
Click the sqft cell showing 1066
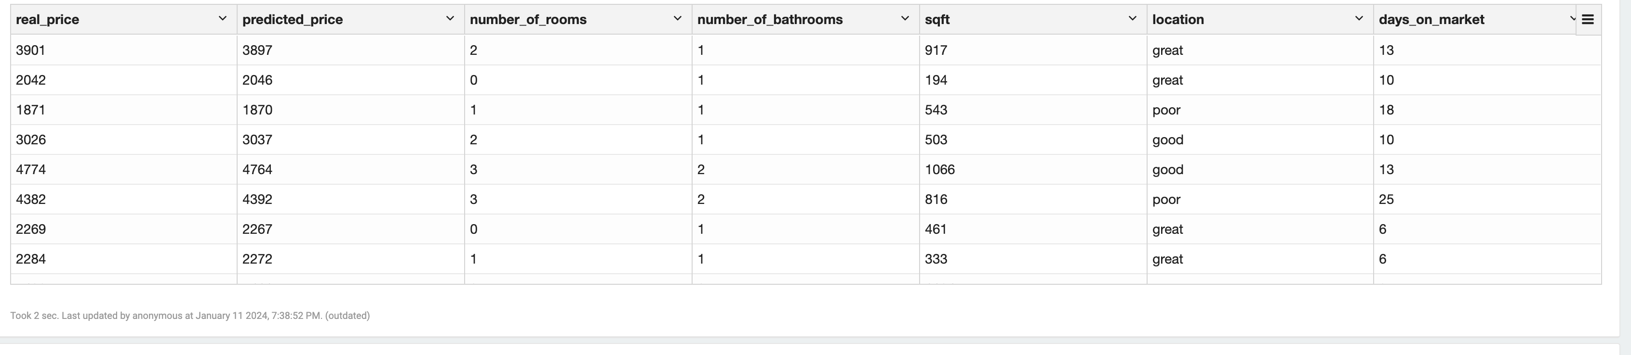coord(939,170)
